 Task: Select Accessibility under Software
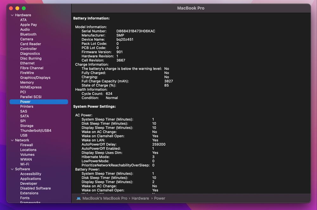tap(30, 174)
